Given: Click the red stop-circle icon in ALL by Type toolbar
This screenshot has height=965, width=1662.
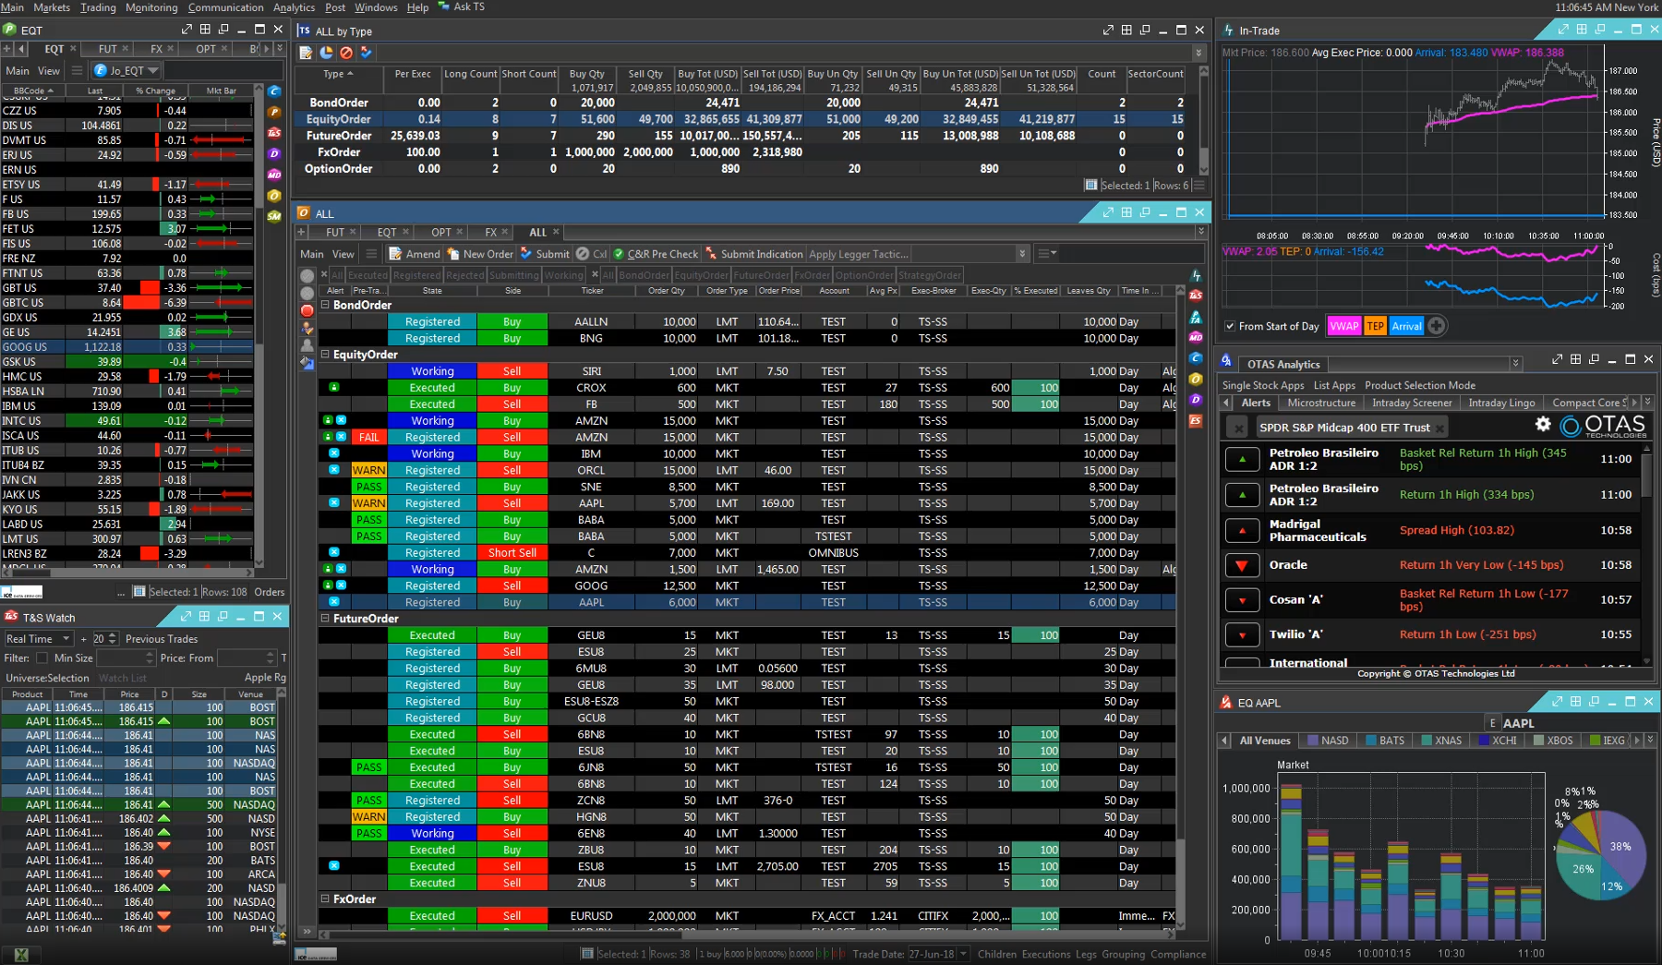Looking at the screenshot, I should (346, 53).
